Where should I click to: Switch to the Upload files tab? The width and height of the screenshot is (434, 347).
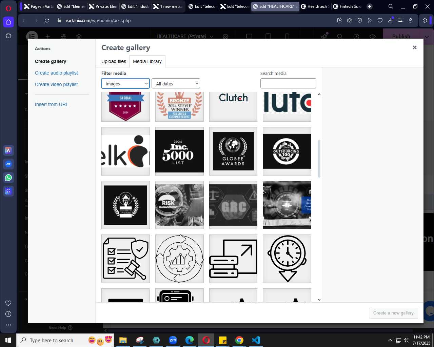click(x=114, y=61)
